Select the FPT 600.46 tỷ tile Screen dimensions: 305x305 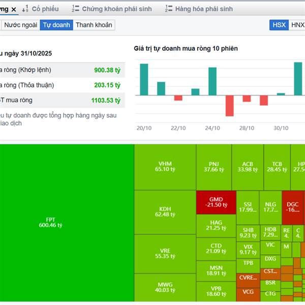(67, 223)
